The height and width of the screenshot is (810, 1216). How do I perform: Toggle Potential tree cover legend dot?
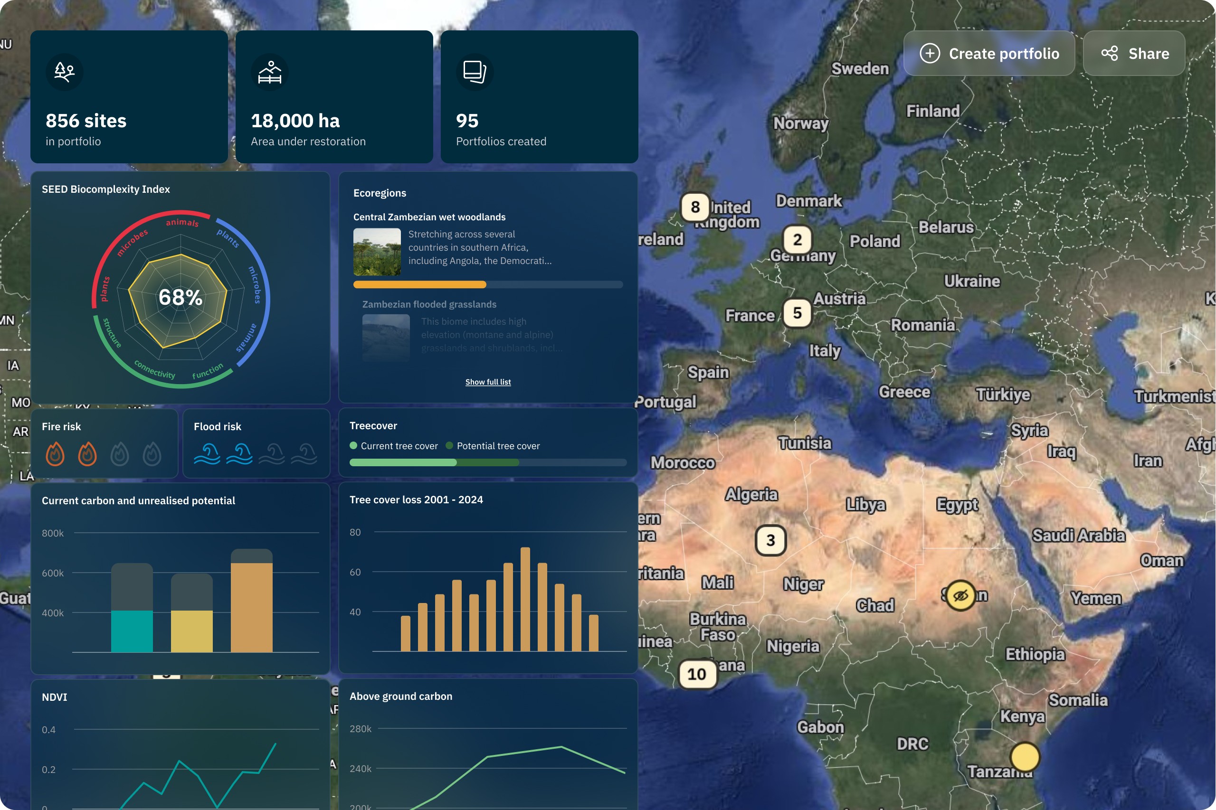click(449, 445)
